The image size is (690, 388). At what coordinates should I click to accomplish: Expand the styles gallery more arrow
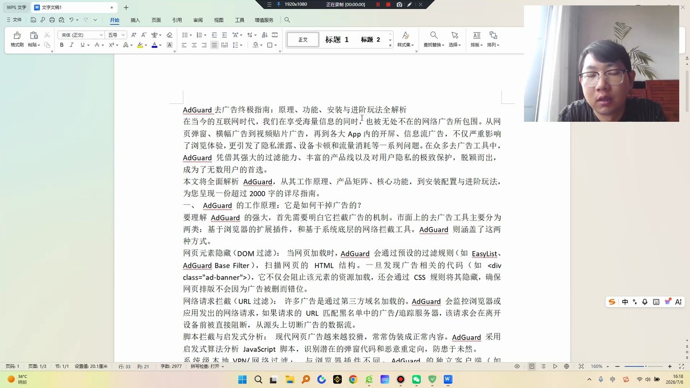pyautogui.click(x=390, y=45)
